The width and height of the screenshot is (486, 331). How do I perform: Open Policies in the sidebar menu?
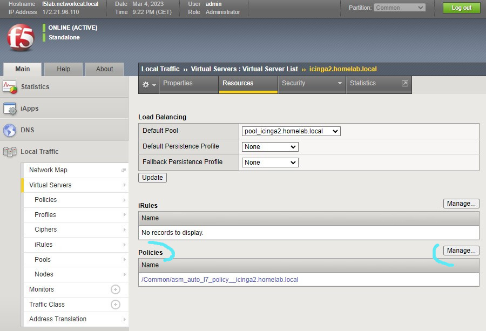pos(45,200)
